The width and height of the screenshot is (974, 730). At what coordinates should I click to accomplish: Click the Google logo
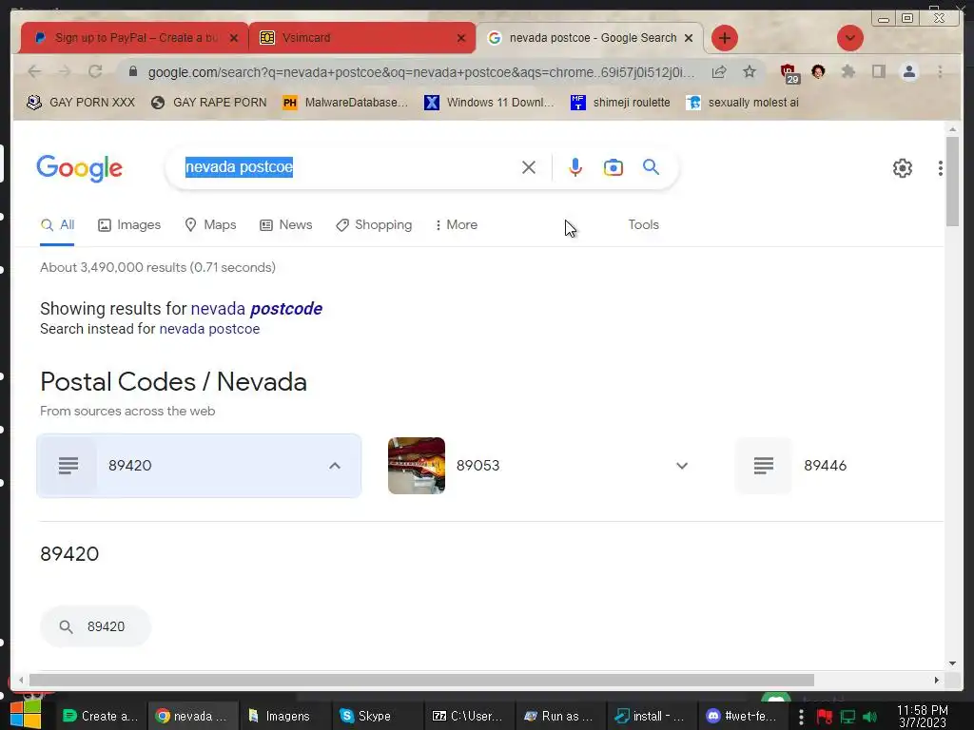pos(80,168)
